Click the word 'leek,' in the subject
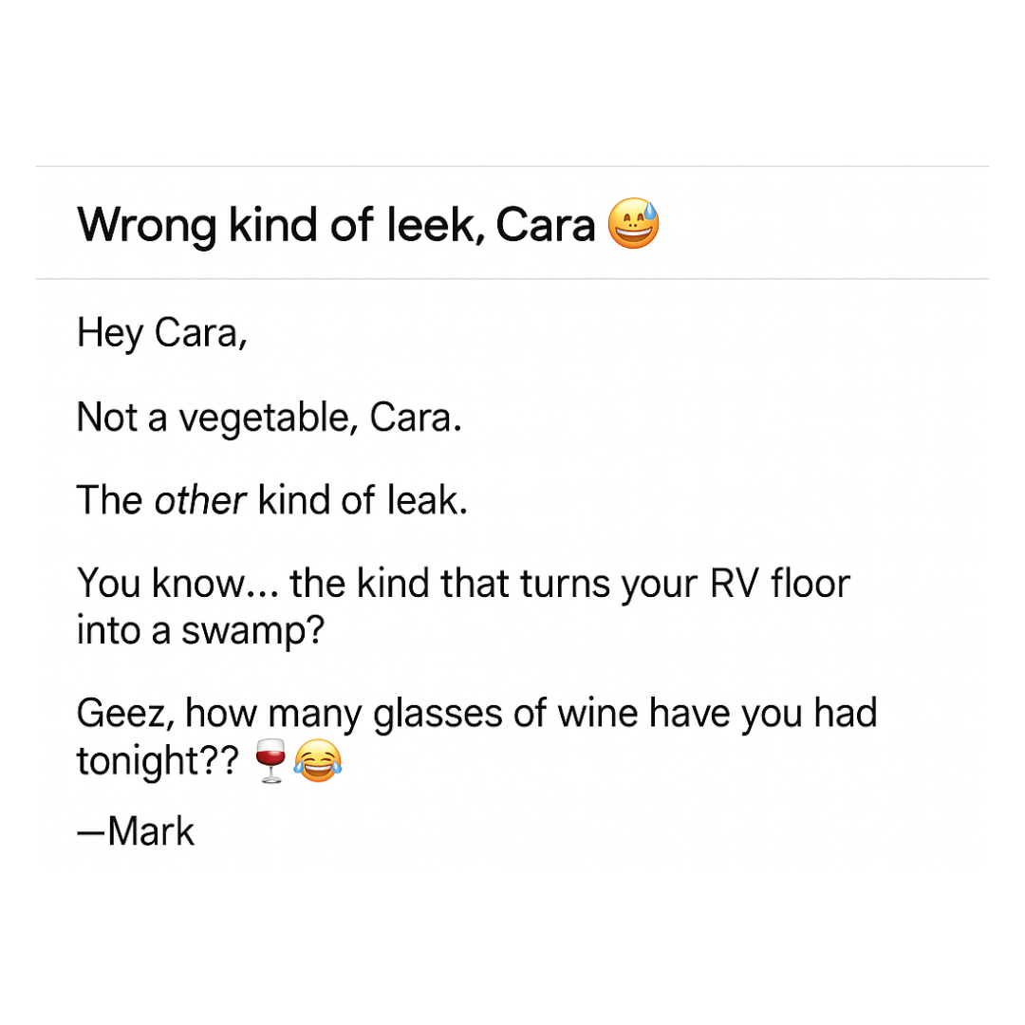The height and width of the screenshot is (1025, 1025). (436, 226)
